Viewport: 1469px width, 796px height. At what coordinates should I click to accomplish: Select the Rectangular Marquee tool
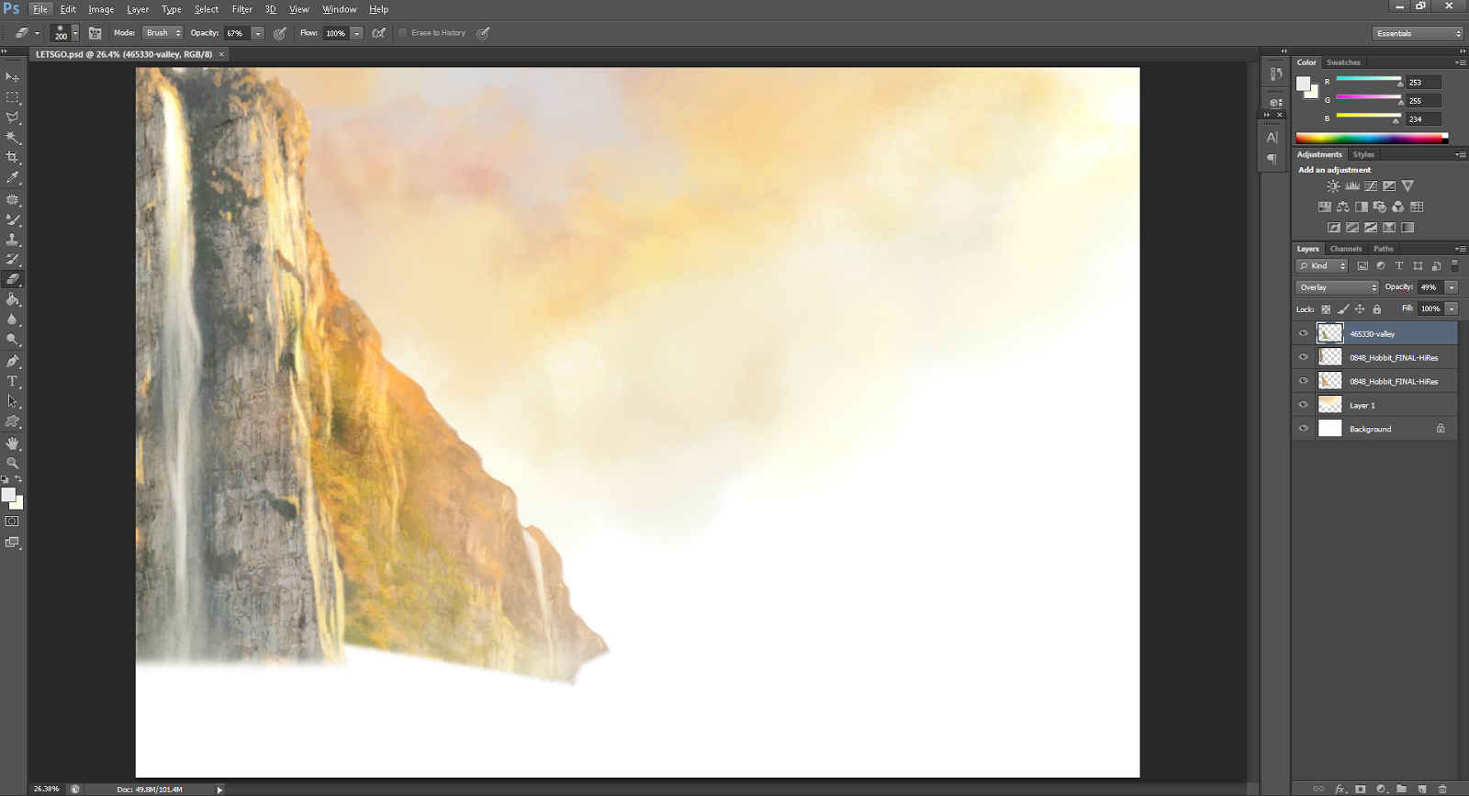click(13, 97)
